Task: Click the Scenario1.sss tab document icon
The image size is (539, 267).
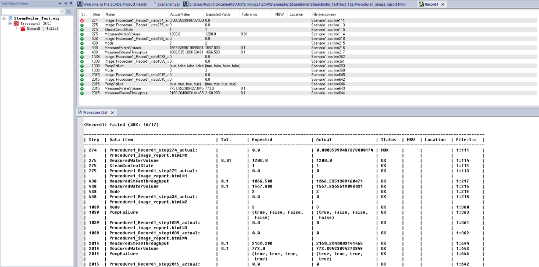Action: tap(154, 4)
